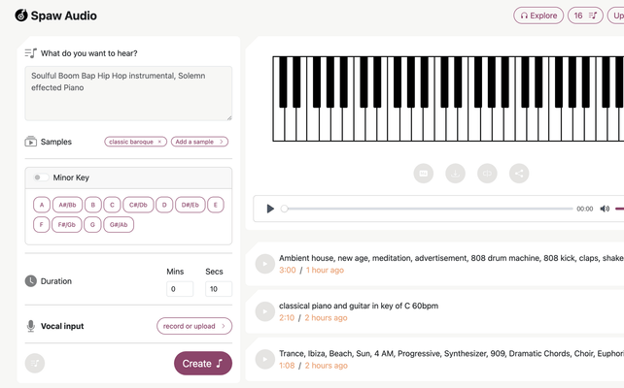The image size is (624, 388).
Task: Open the Explore page
Action: [x=538, y=16]
